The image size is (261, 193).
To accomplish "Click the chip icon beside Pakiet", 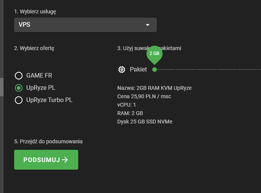I will point(121,70).
